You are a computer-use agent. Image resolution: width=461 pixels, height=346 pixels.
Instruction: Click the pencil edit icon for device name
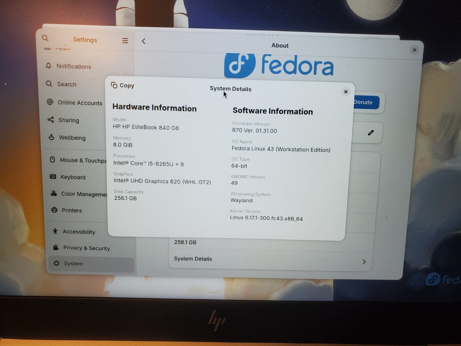371,133
